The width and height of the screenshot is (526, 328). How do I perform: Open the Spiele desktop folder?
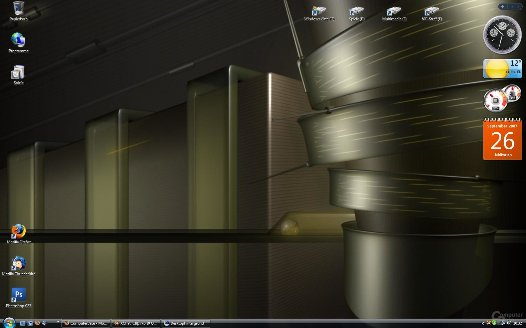coord(18,75)
